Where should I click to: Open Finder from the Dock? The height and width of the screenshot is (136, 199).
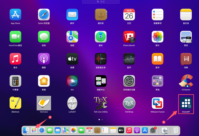click(x=26, y=130)
